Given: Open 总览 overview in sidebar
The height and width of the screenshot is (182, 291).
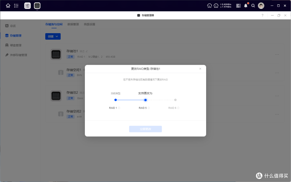Looking at the screenshot, I should point(11,26).
